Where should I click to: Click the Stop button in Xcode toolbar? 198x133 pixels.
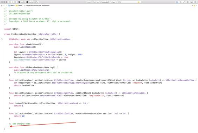tap(15, 2)
